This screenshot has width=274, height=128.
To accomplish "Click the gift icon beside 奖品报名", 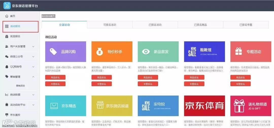I will pos(7,36).
